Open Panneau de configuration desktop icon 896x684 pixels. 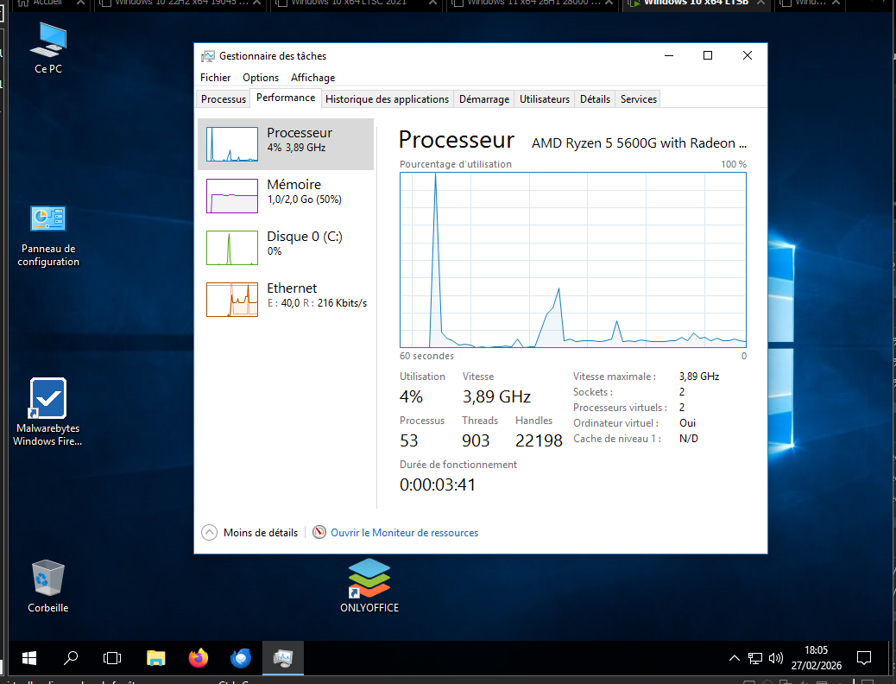(48, 236)
